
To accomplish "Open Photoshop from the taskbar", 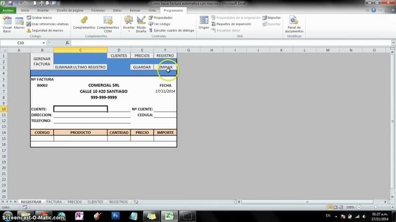I will point(116,216).
